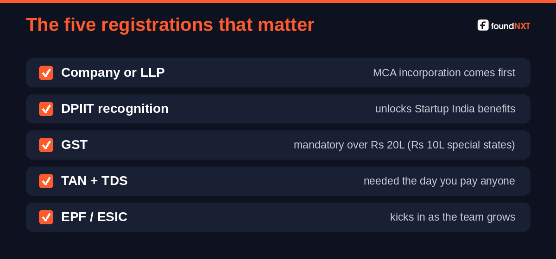Uncheck the DPIIT recognition checkbox
556x259 pixels.
[x=46, y=109]
